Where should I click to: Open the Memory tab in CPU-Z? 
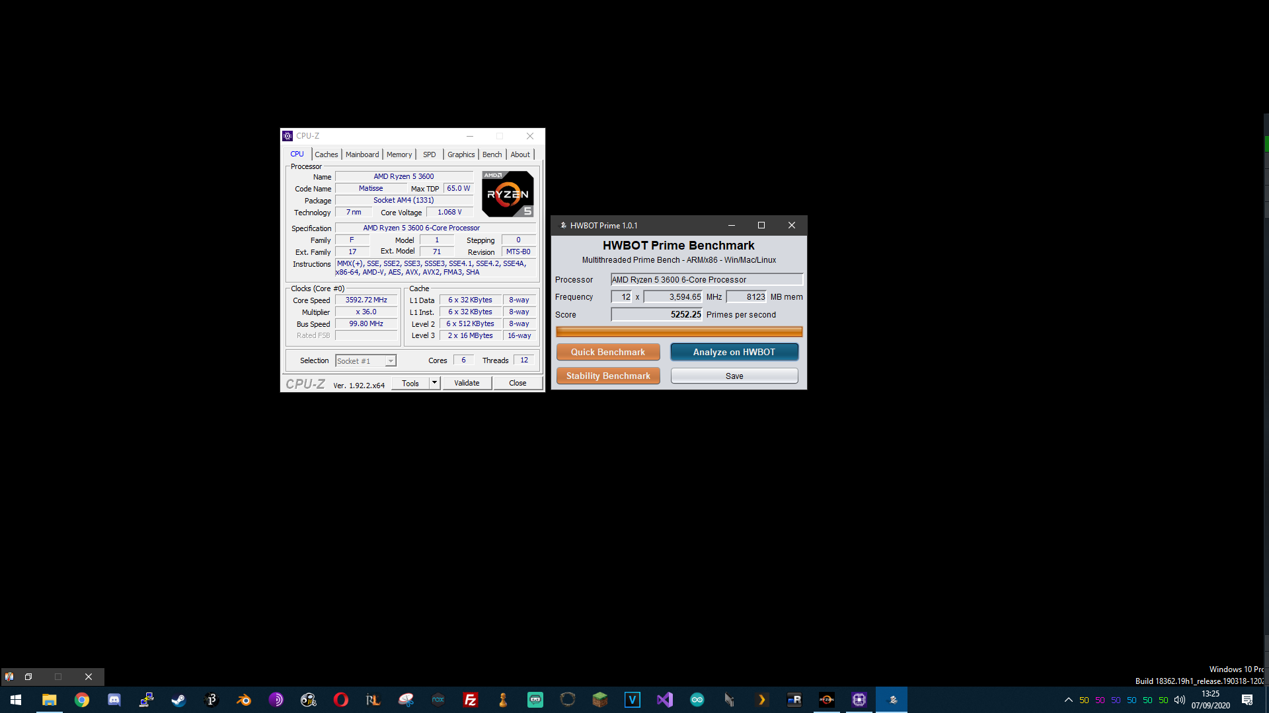[399, 154]
